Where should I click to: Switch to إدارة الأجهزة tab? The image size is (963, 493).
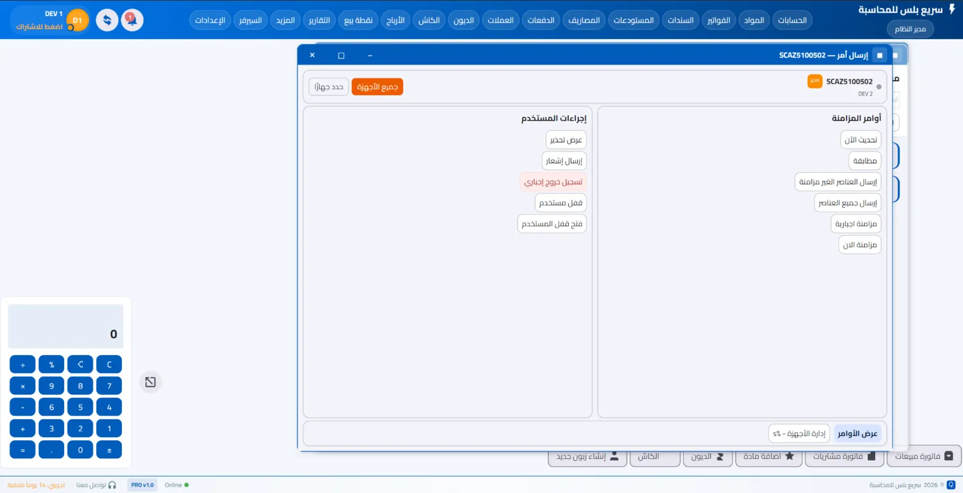799,433
